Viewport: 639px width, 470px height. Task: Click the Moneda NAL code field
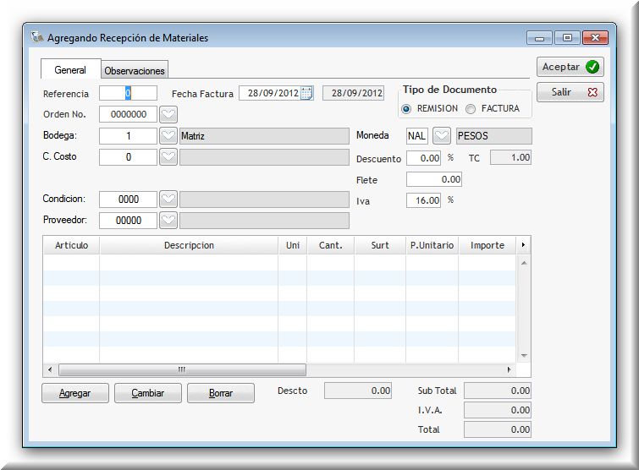417,136
